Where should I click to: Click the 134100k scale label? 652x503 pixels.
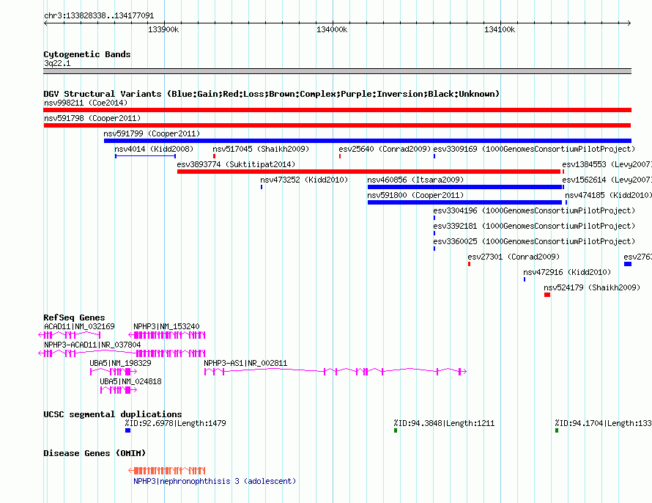[500, 29]
